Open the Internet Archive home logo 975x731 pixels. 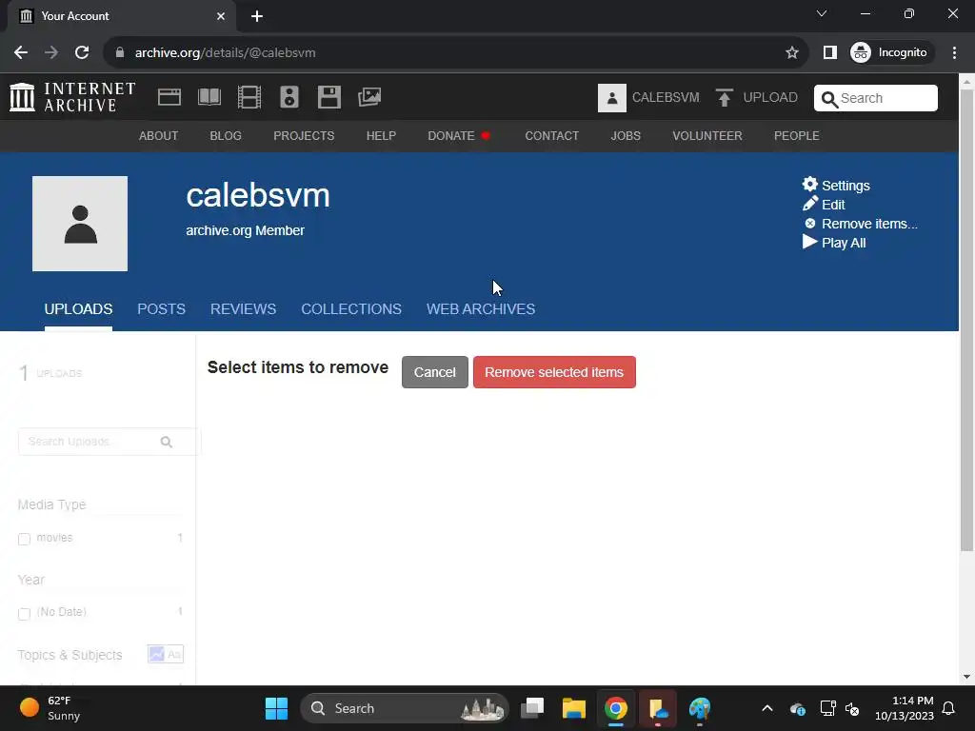[x=72, y=97]
